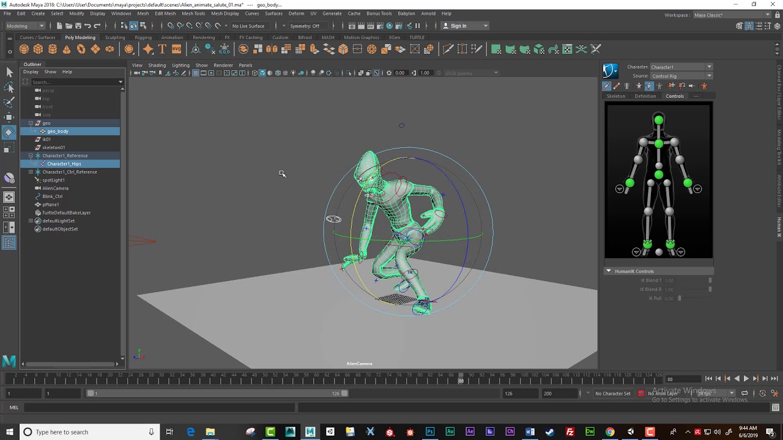Switch to the HumanIK Skeleton tab
Screen dimensions: 783x440
click(x=615, y=96)
